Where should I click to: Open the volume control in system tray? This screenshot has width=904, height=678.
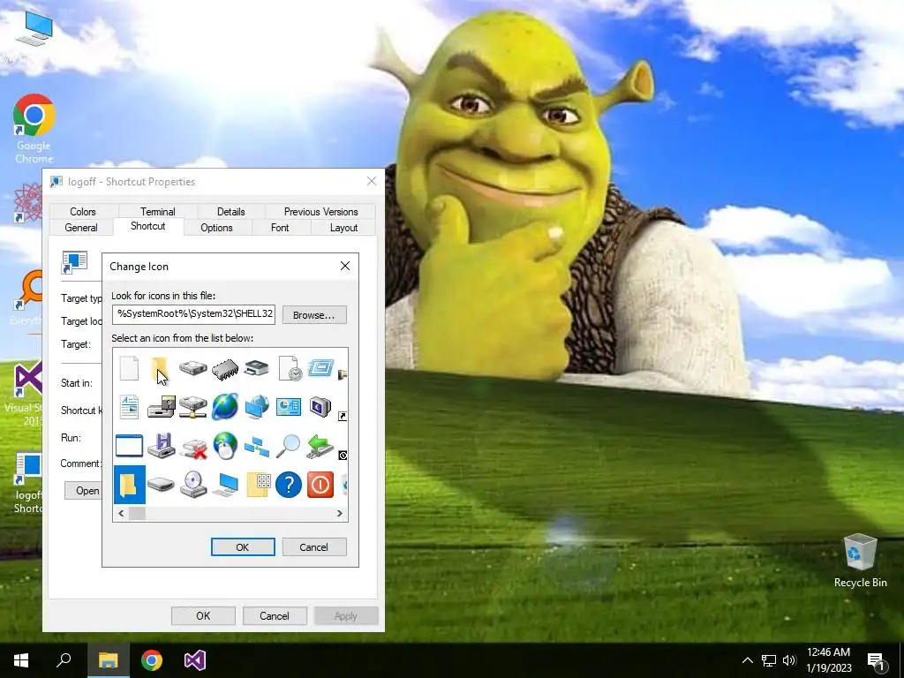click(789, 660)
